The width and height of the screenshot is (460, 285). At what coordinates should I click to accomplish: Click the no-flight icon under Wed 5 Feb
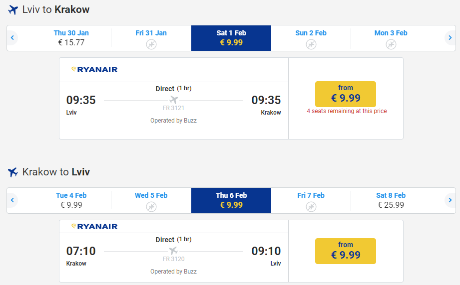click(x=151, y=207)
